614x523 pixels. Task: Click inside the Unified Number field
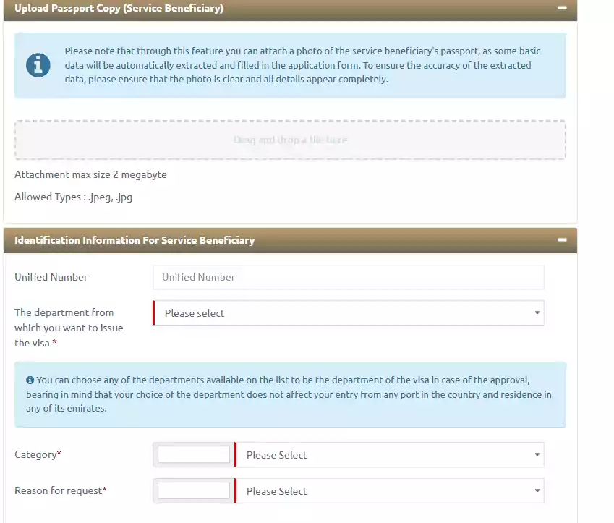[347, 277]
